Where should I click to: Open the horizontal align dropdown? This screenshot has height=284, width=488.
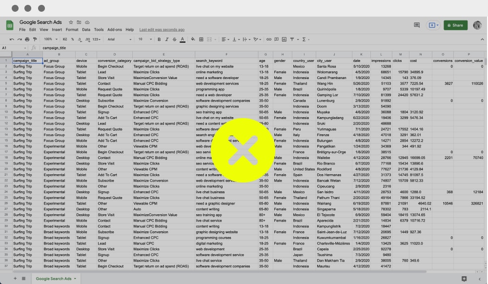pos(225,40)
